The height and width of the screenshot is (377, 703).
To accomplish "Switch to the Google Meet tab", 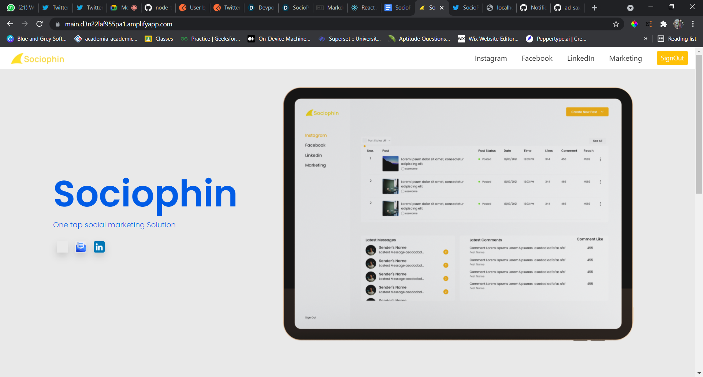I will [124, 8].
